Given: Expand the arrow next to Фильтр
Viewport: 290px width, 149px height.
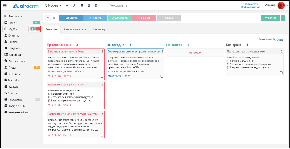Looking at the screenshot, I should pyautogui.click(x=283, y=18).
